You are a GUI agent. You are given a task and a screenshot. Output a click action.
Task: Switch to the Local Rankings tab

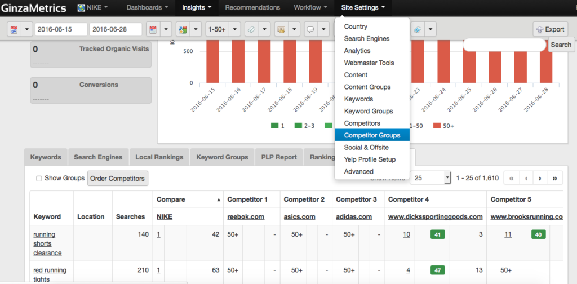click(159, 157)
